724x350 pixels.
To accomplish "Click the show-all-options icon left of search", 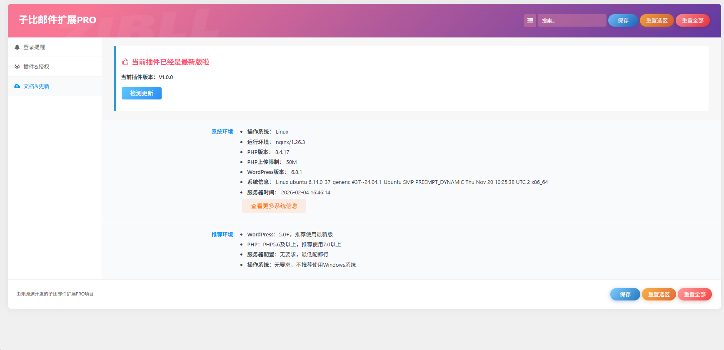I will pyautogui.click(x=530, y=20).
